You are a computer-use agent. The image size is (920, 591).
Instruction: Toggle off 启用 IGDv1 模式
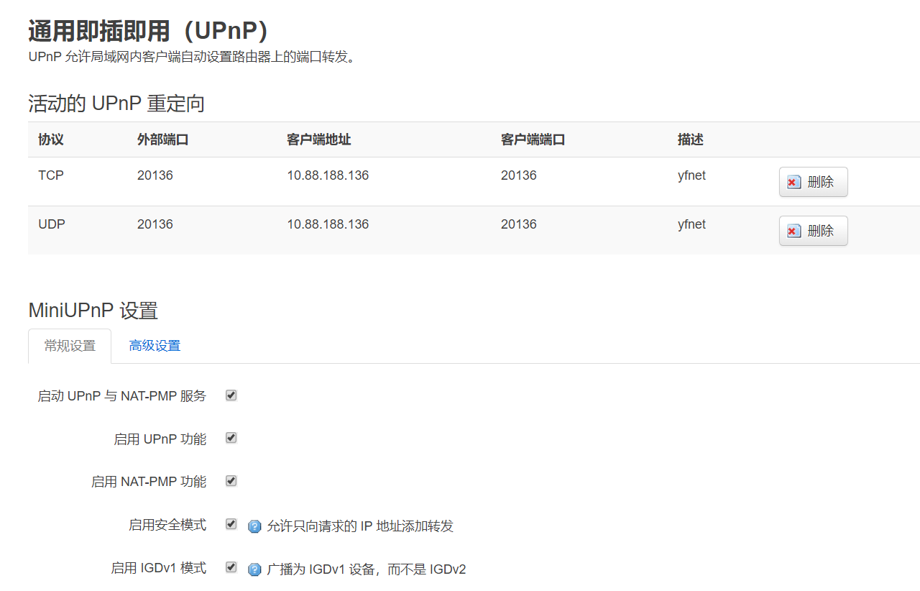click(231, 567)
